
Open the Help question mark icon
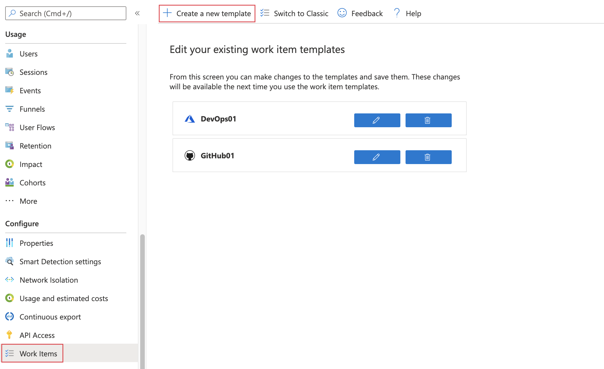(397, 13)
